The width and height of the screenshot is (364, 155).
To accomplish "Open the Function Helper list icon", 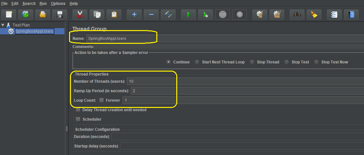I will (334, 15).
